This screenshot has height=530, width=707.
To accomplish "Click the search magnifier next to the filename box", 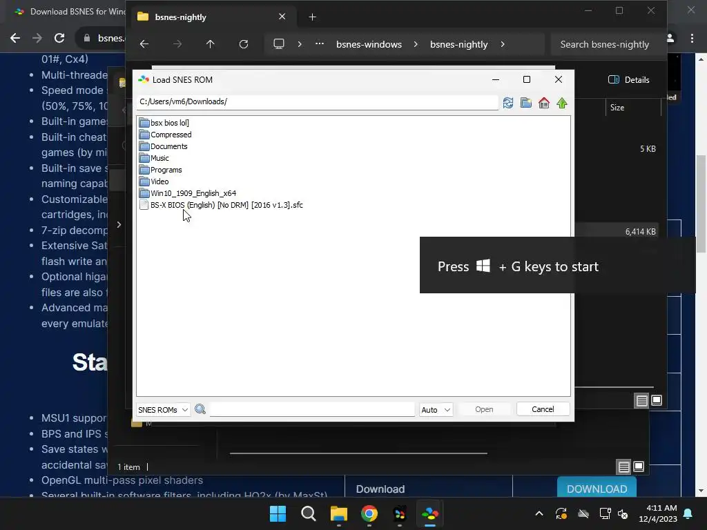I will click(200, 409).
